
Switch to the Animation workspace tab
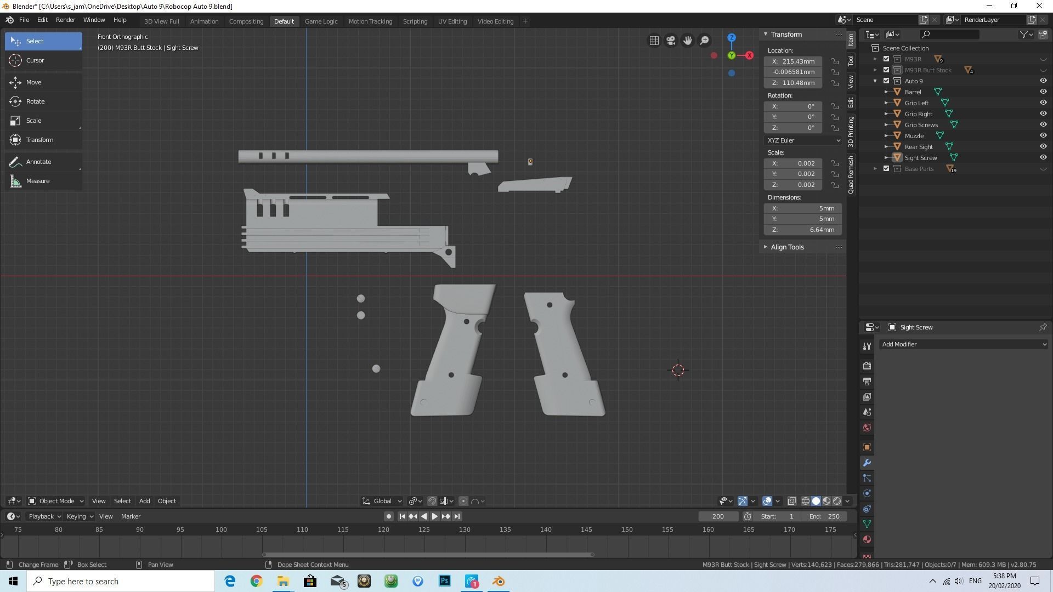click(x=204, y=21)
